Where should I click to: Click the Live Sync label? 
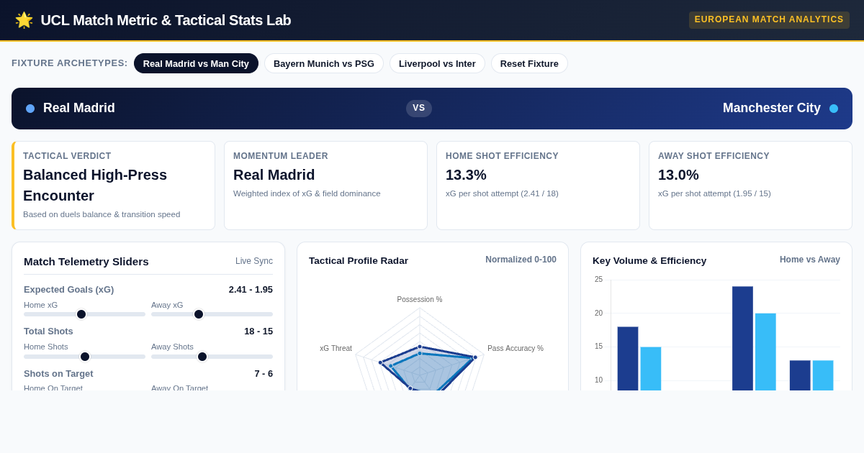(x=254, y=261)
